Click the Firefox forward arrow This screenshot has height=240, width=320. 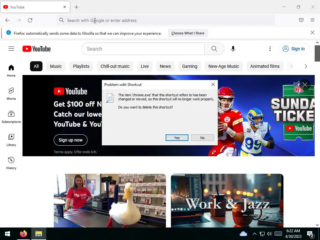(x=19, y=20)
